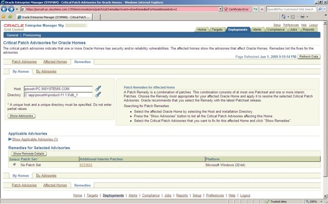This screenshot has height=204, width=328.
Task: Click the footer Reports link
Action: pyautogui.click(x=182, y=195)
